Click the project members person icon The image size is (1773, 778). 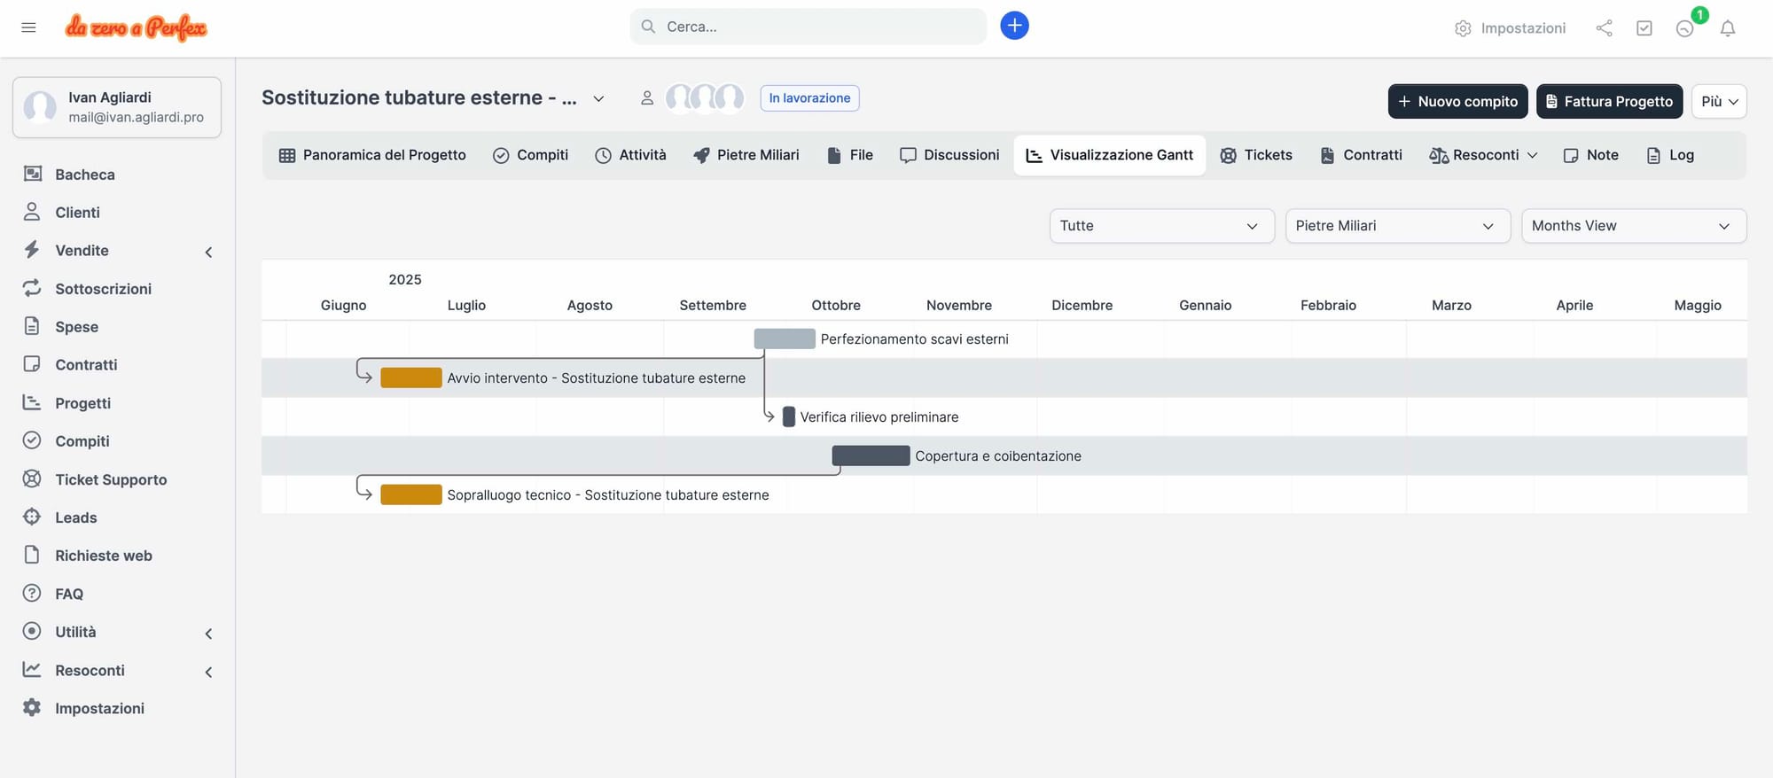point(647,98)
